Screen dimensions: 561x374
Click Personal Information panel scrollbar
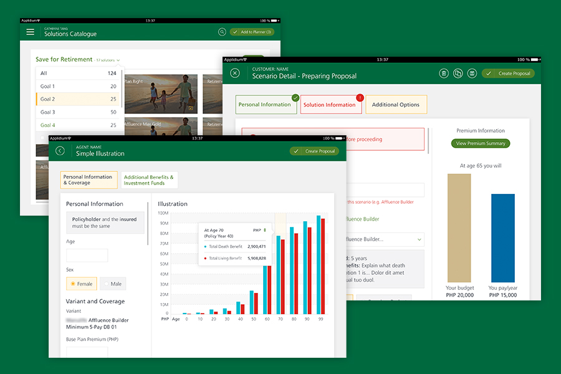pyautogui.click(x=148, y=223)
